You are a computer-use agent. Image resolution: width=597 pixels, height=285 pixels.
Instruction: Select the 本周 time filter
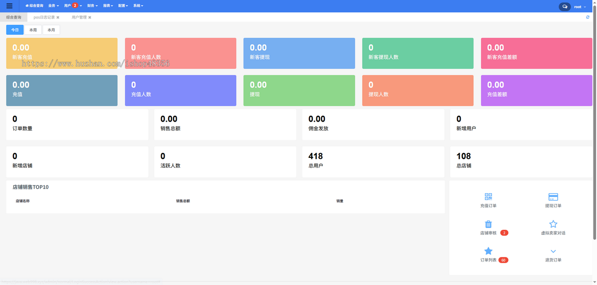(x=33, y=30)
